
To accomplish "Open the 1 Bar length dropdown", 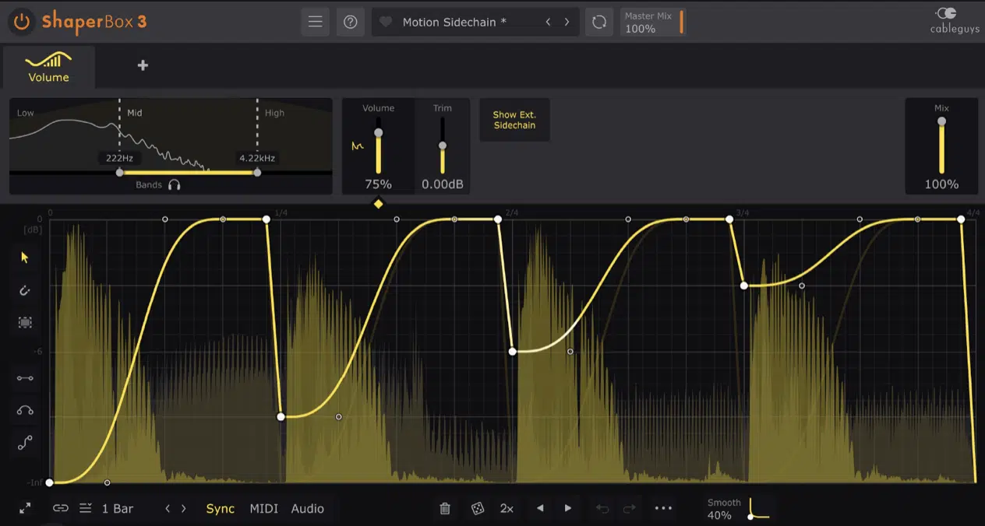I will pos(118,509).
